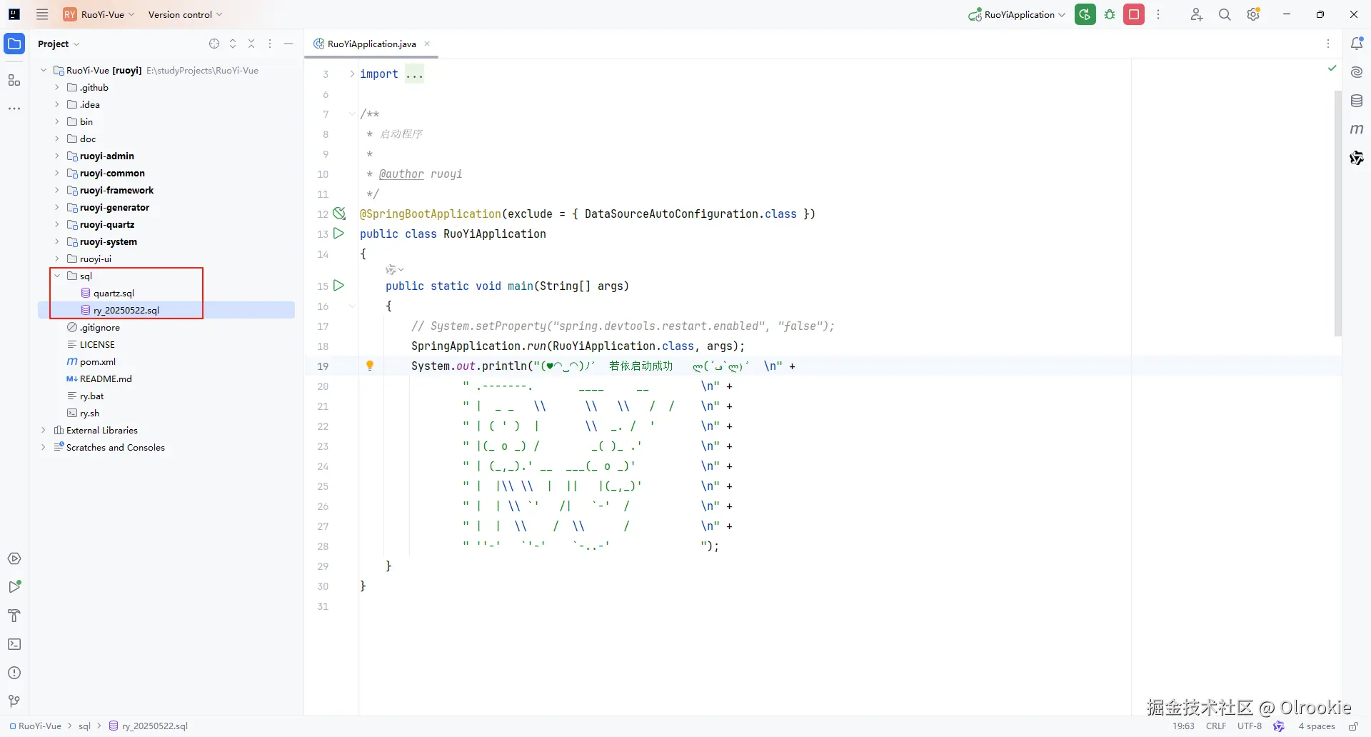
Task: Open more run actions menu
Action: point(1158,14)
